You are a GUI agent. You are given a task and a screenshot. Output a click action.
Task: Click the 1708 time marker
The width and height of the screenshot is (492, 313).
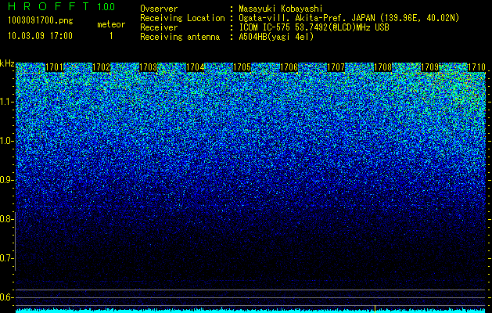coord(382,67)
